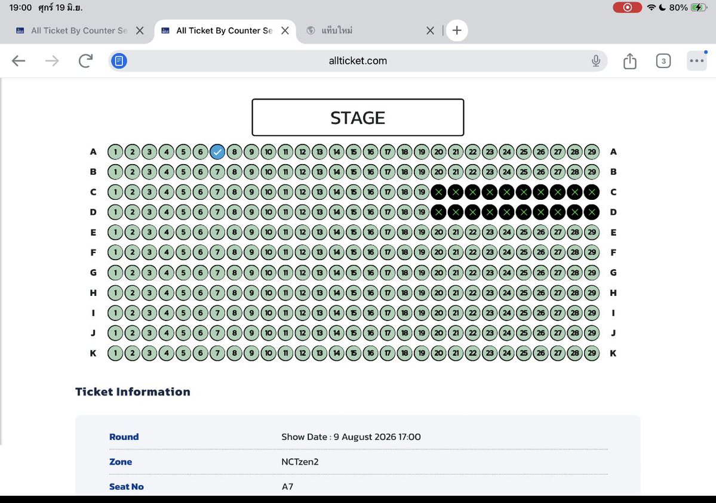The image size is (716, 503).
Task: Choose seat 9 in row I
Action: 251,313
